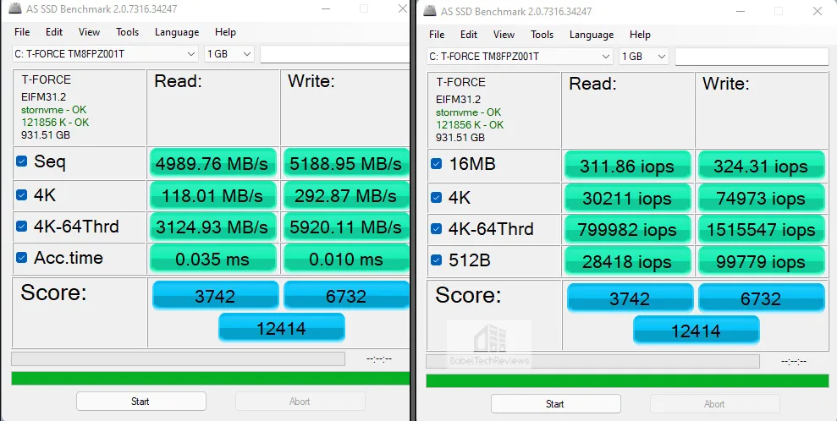Screen dimensions: 837x421
Task: Click the Abort button in right window
Action: [x=715, y=404]
